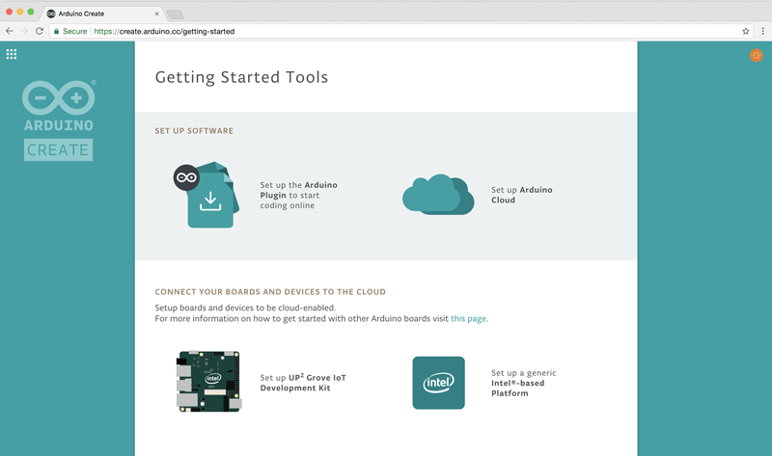This screenshot has width=772, height=456.
Task: Click the Intel logo tile
Action: tap(438, 383)
